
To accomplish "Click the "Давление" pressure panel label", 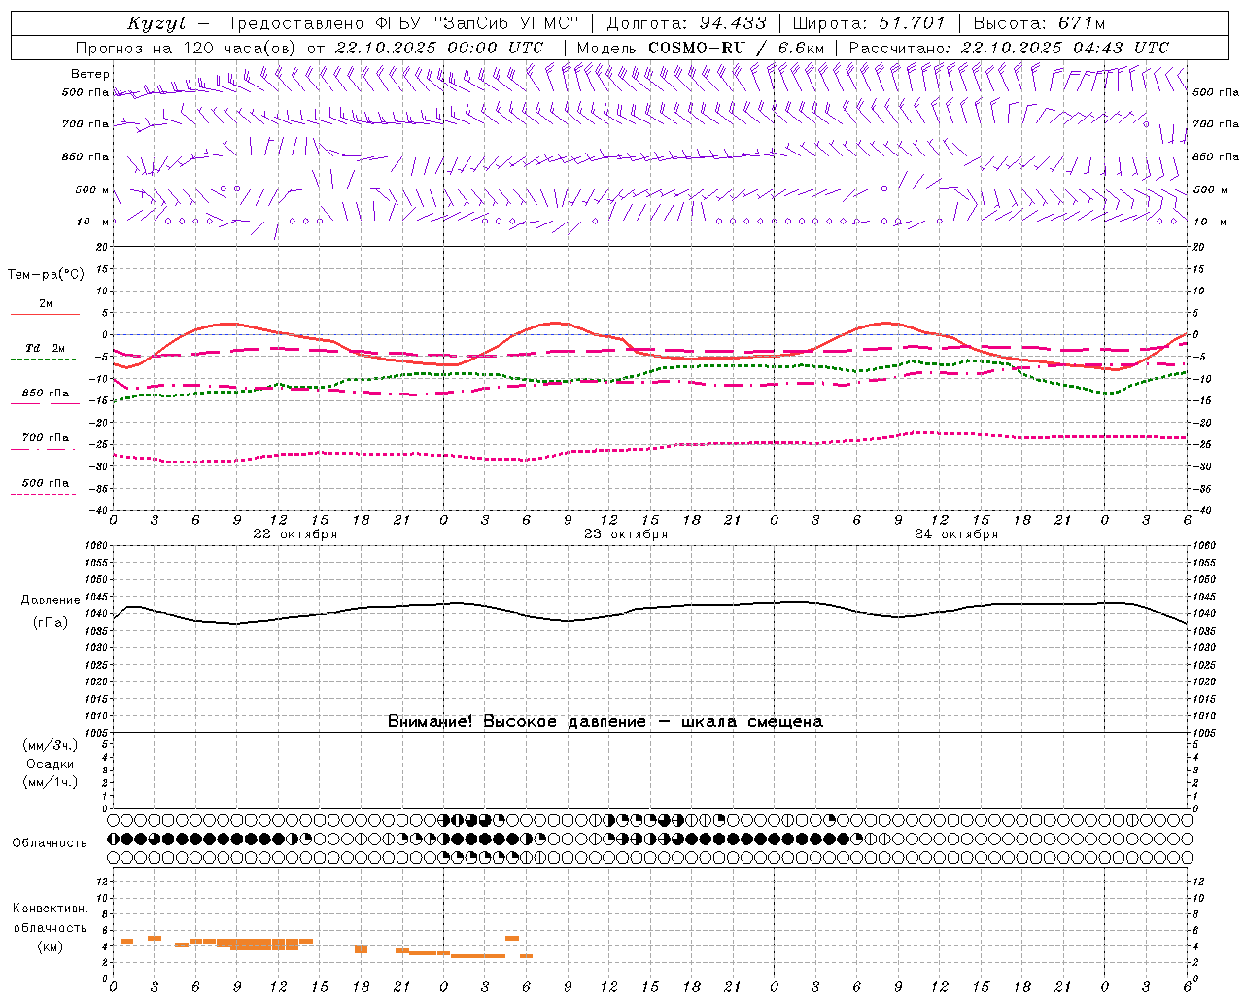I will pyautogui.click(x=52, y=600).
